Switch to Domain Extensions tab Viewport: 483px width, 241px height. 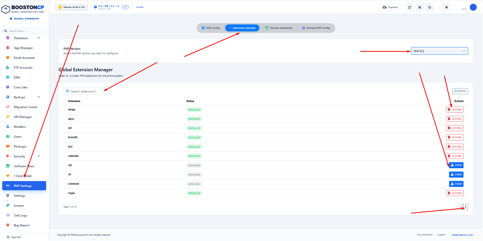278,28
